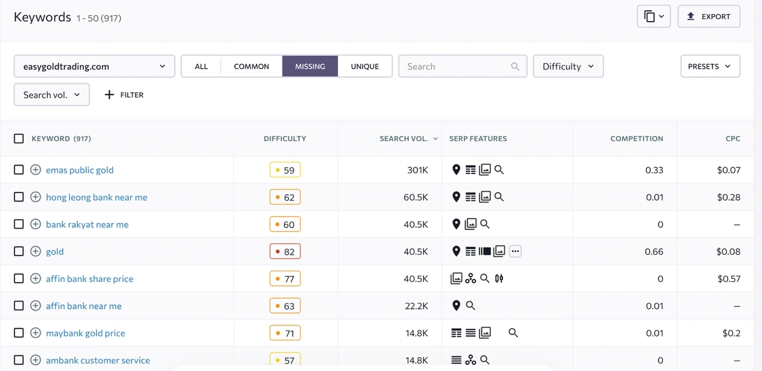
Task: Check the box for 'affin bank near me'
Action: pyautogui.click(x=19, y=306)
